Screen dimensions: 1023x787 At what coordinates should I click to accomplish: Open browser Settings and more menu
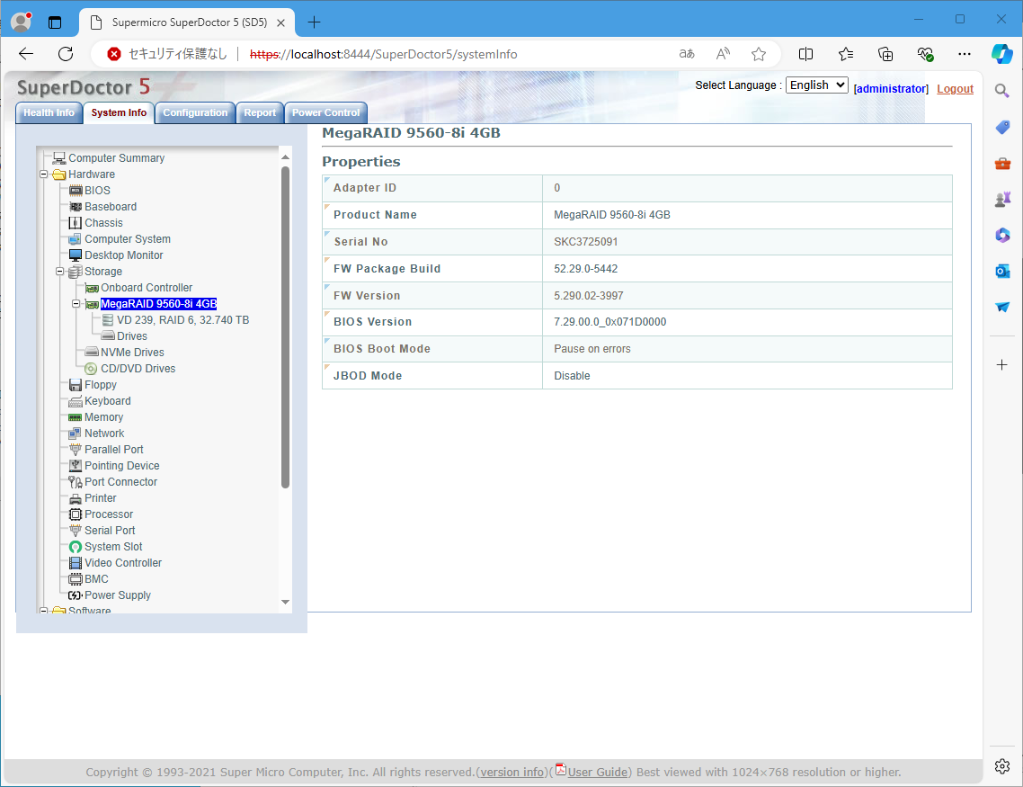point(965,54)
